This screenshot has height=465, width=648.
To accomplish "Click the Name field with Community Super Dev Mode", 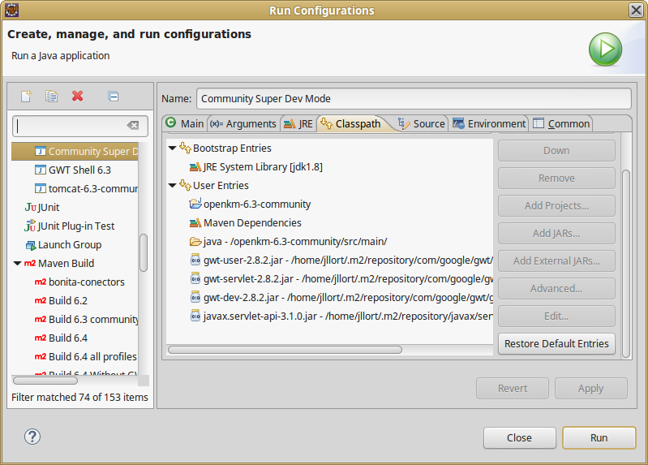I will [x=414, y=99].
